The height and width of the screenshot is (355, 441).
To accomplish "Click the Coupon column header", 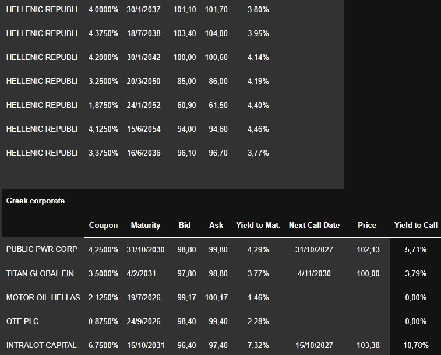I will click(103, 225).
